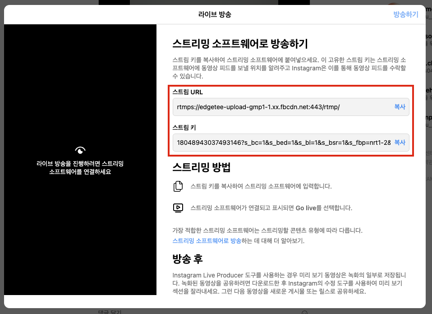Click the 방송하기 button to go live

pos(405,14)
